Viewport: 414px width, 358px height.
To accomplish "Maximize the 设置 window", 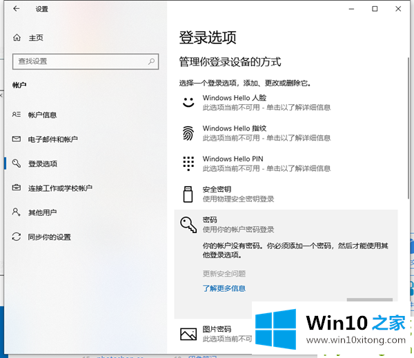I will click(x=375, y=9).
